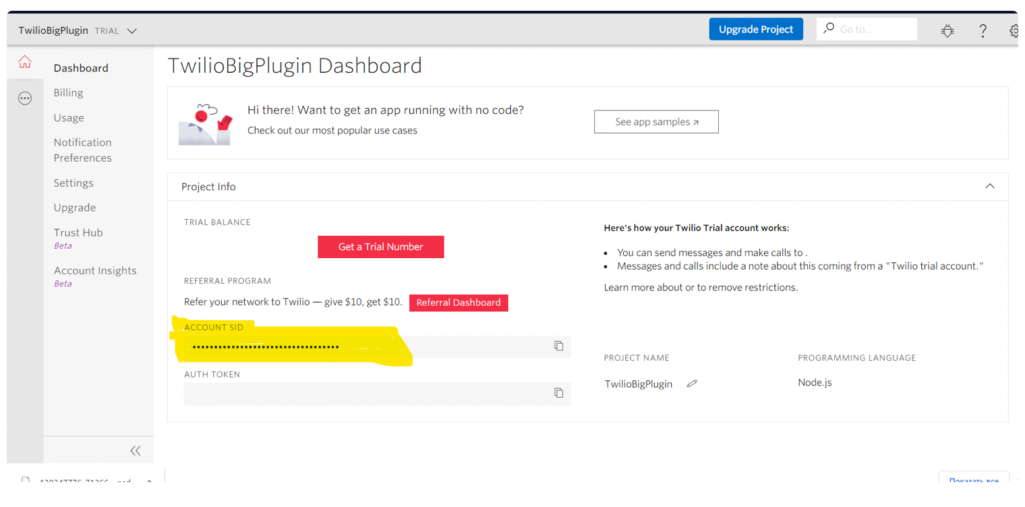Click 'Check out our most popular use cases'
Screen dimensions: 1025x507
(332, 130)
